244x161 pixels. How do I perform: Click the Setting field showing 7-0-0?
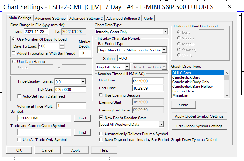click(x=142, y=58)
